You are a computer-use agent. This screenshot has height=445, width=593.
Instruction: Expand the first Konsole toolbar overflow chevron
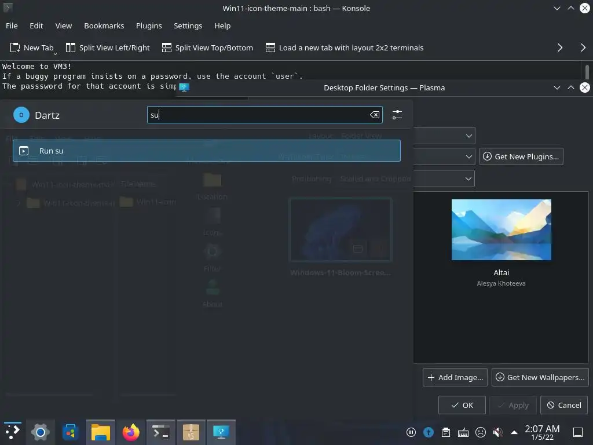point(560,48)
